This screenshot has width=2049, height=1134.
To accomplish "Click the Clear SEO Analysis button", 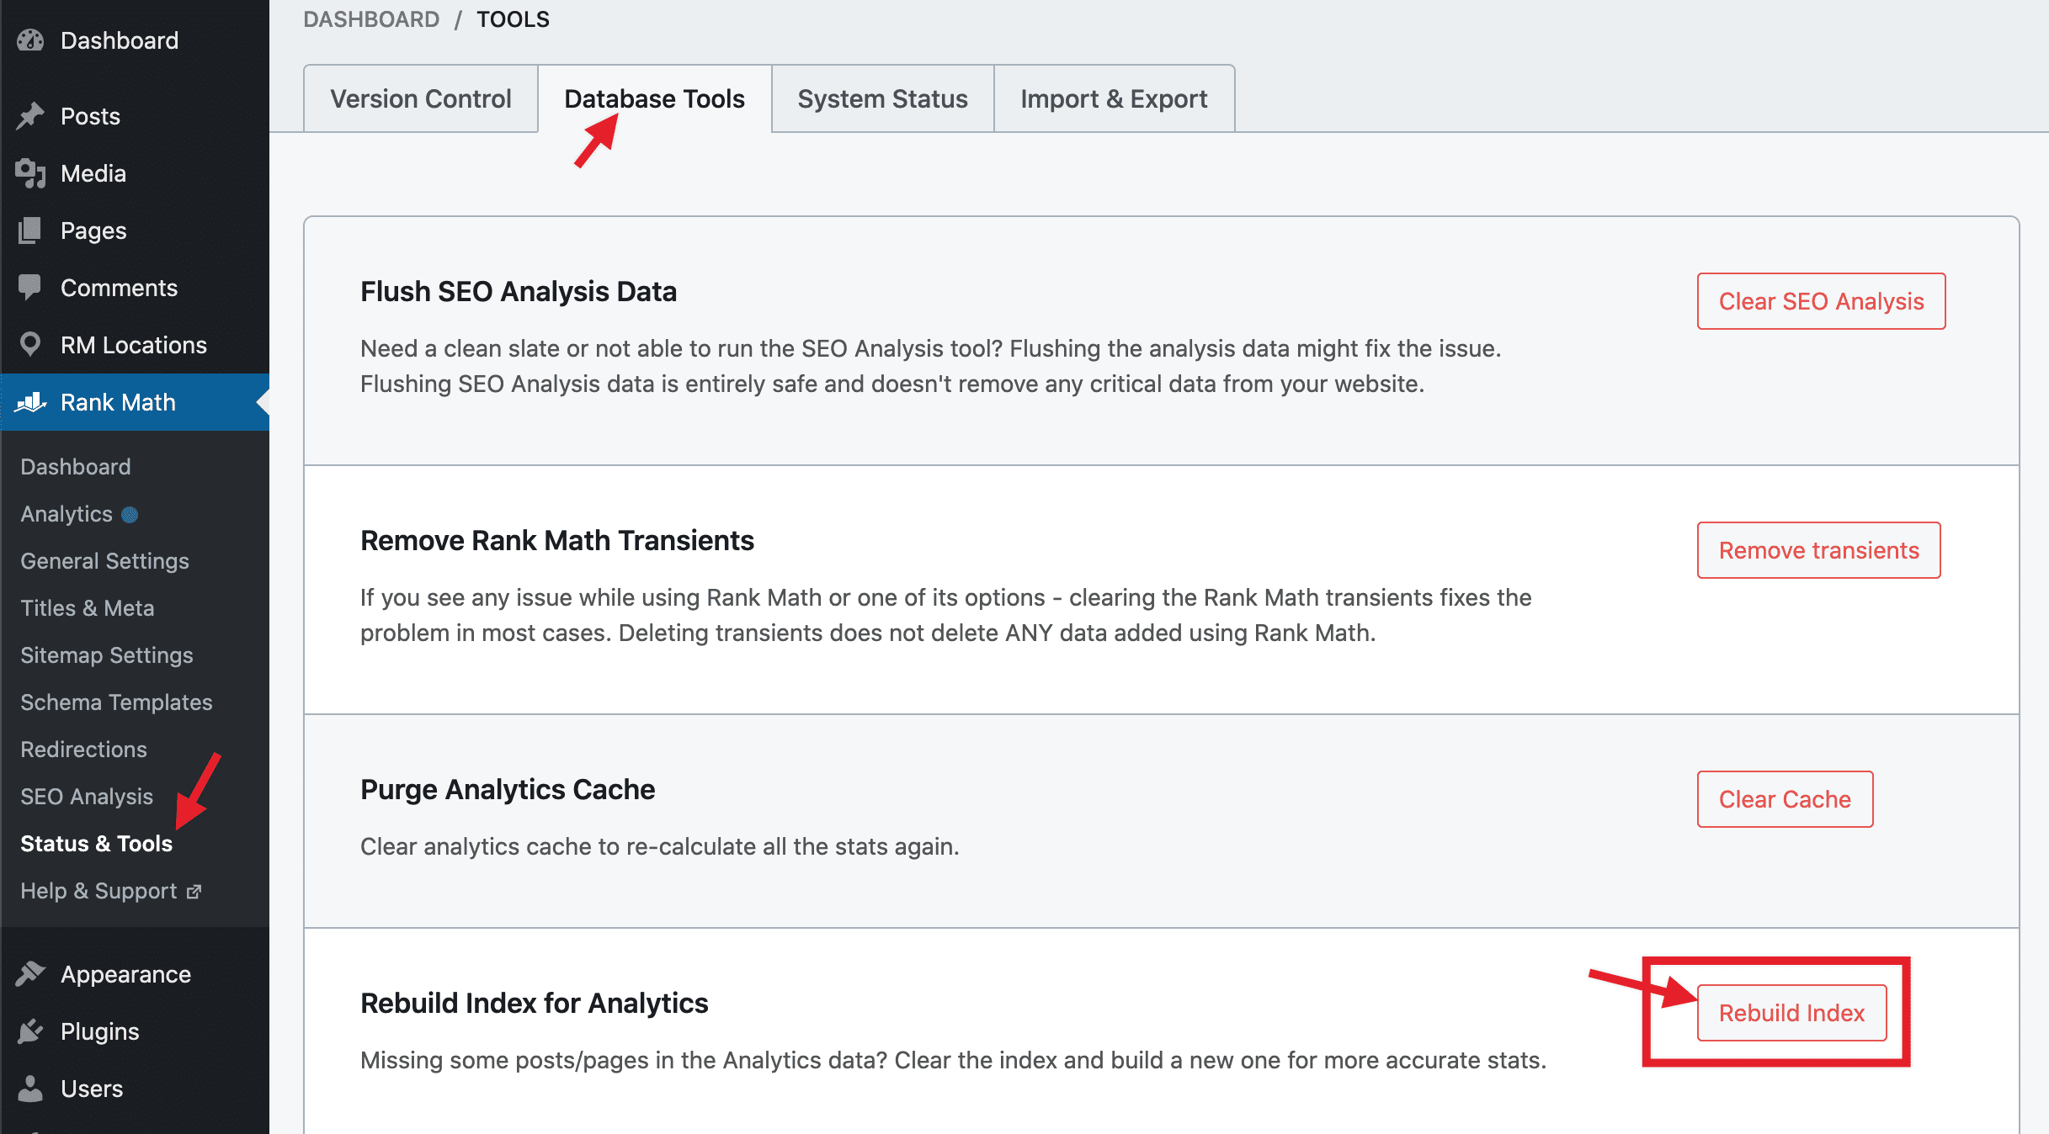I will (1821, 301).
